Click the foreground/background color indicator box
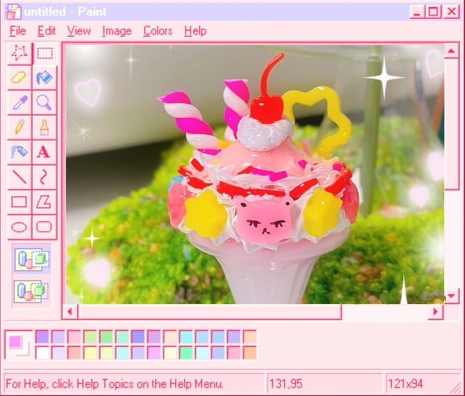The image size is (465, 396). click(17, 344)
